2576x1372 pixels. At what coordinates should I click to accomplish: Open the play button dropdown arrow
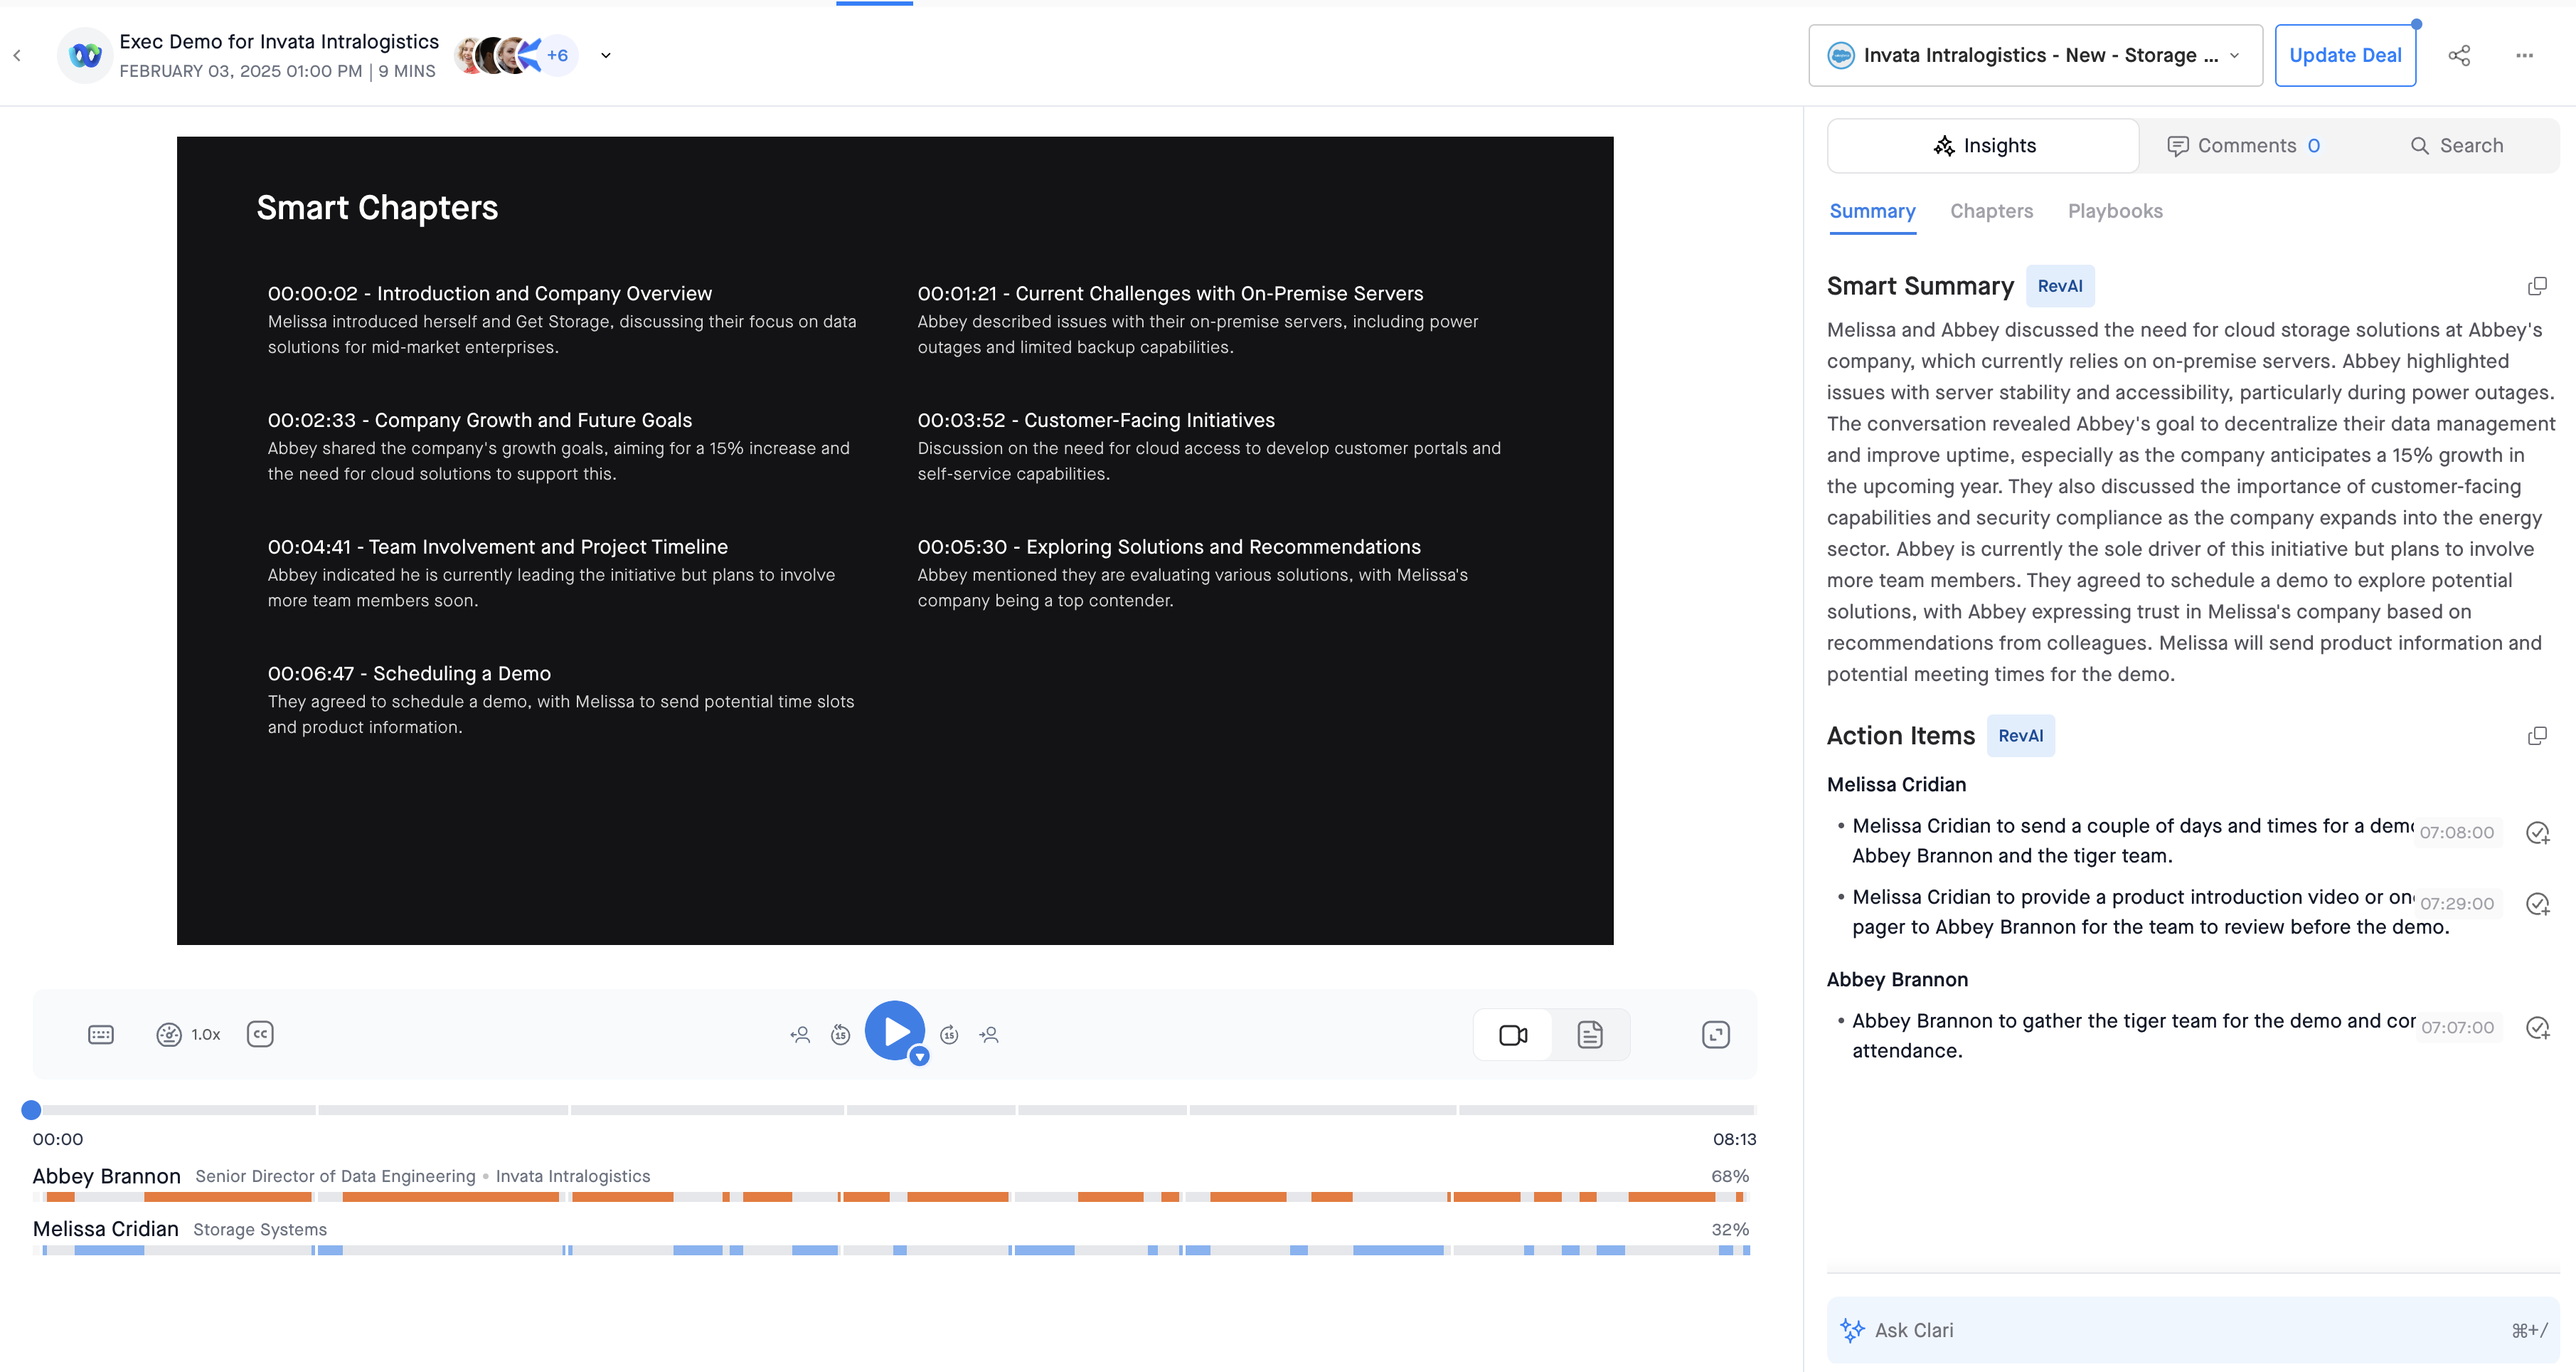pos(919,1056)
